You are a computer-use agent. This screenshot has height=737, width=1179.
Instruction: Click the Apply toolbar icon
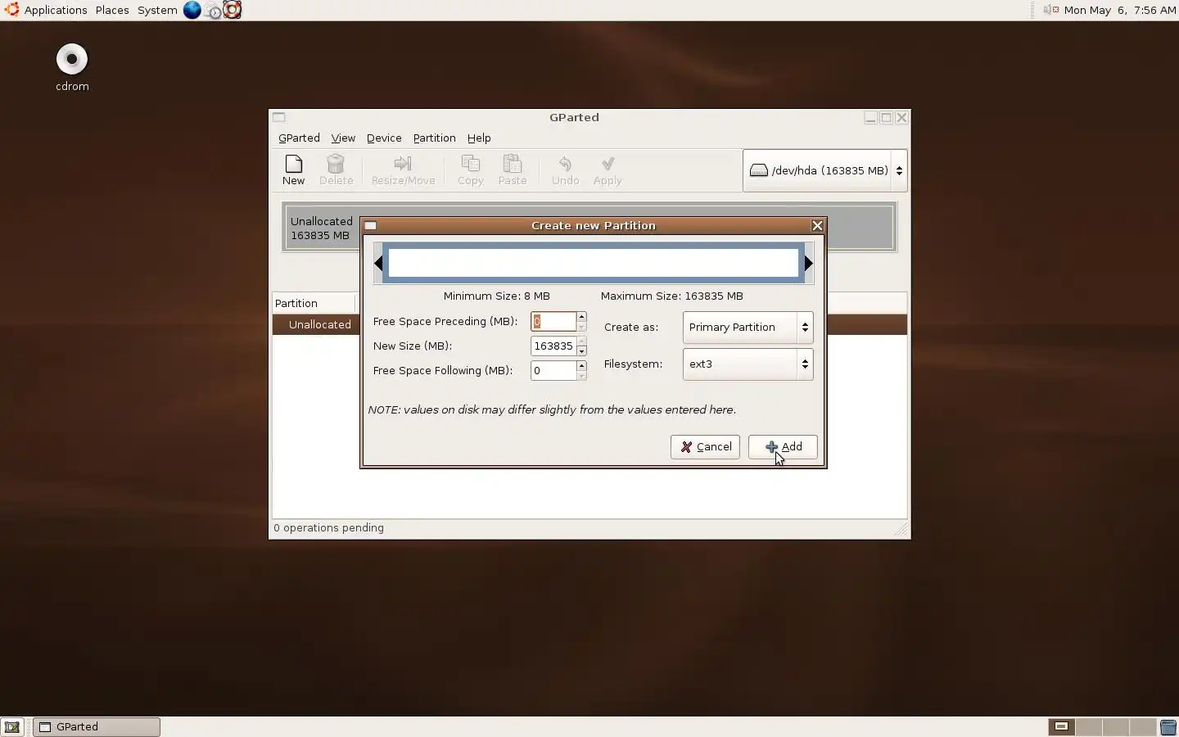(608, 170)
